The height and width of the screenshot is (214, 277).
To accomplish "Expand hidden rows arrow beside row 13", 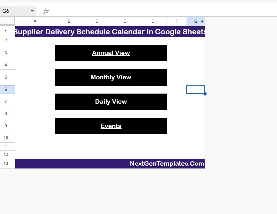I will [1, 165].
